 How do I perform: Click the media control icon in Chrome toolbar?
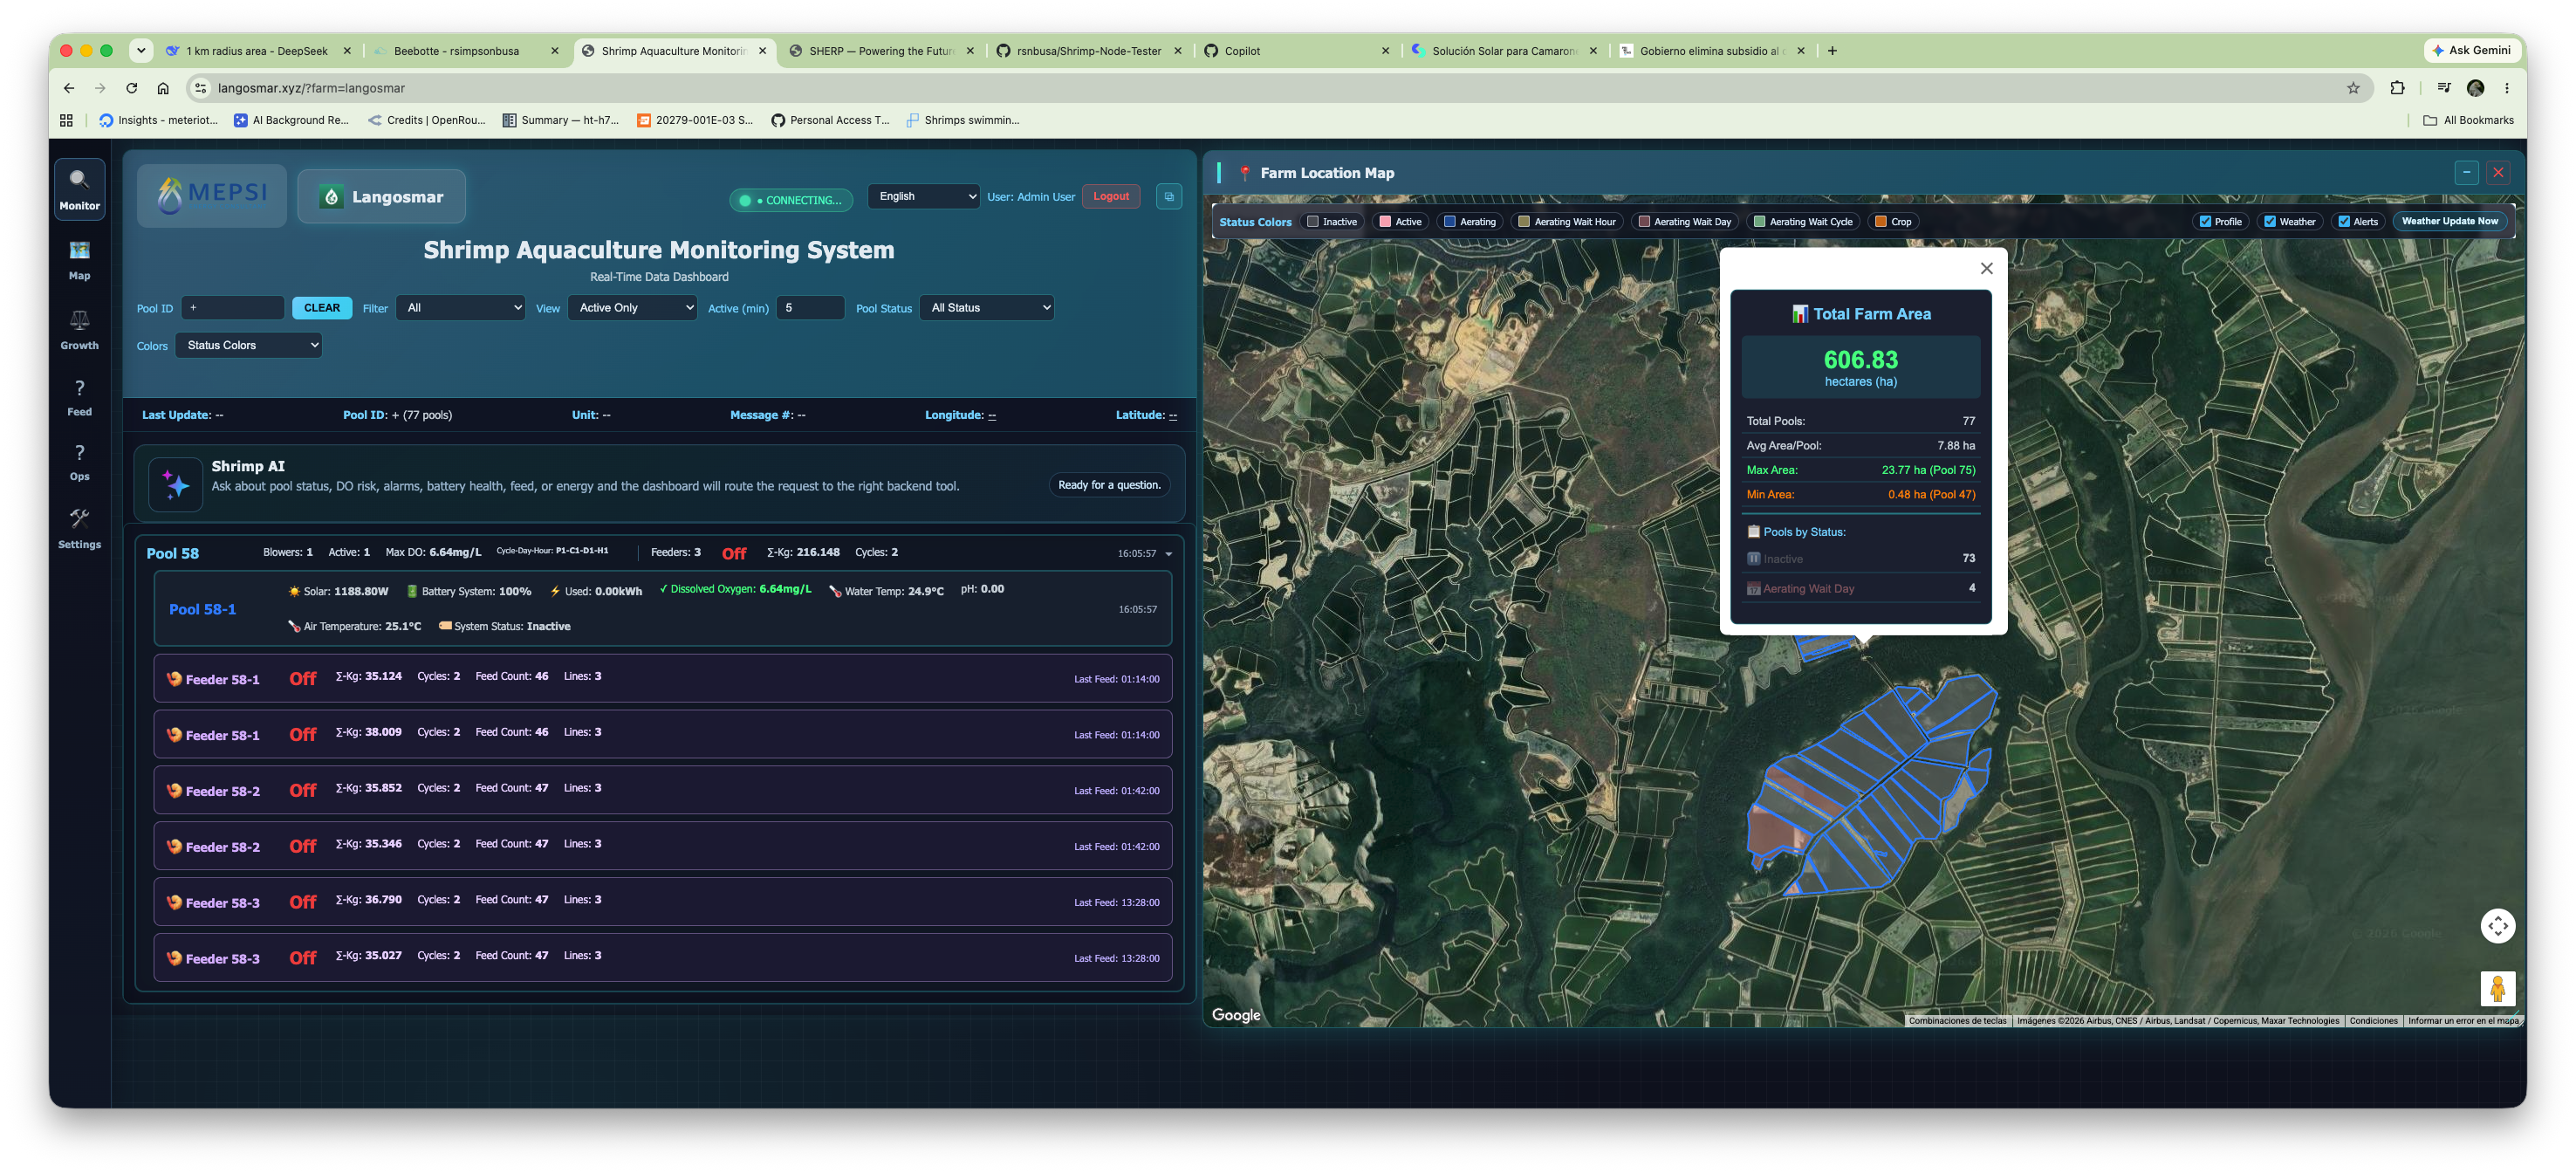[2444, 88]
